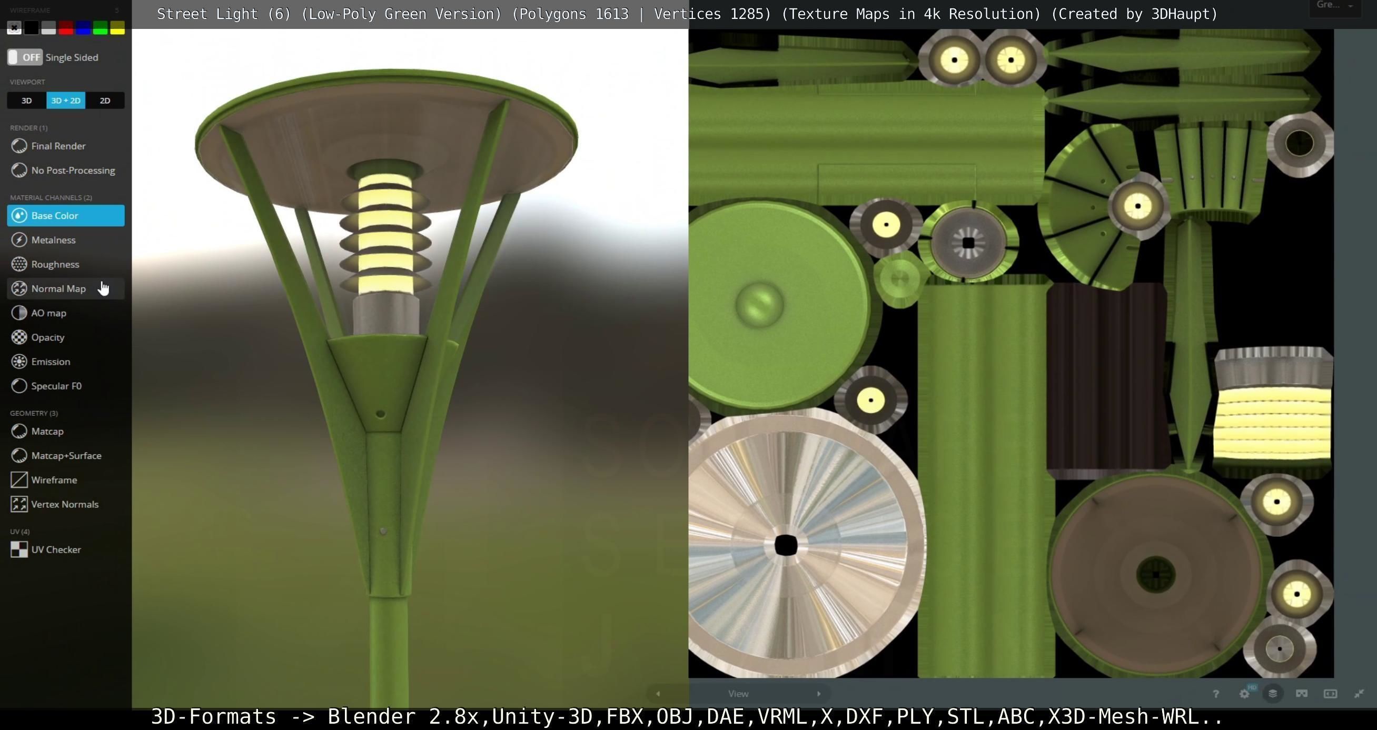Choose the Metalness label

tap(54, 240)
